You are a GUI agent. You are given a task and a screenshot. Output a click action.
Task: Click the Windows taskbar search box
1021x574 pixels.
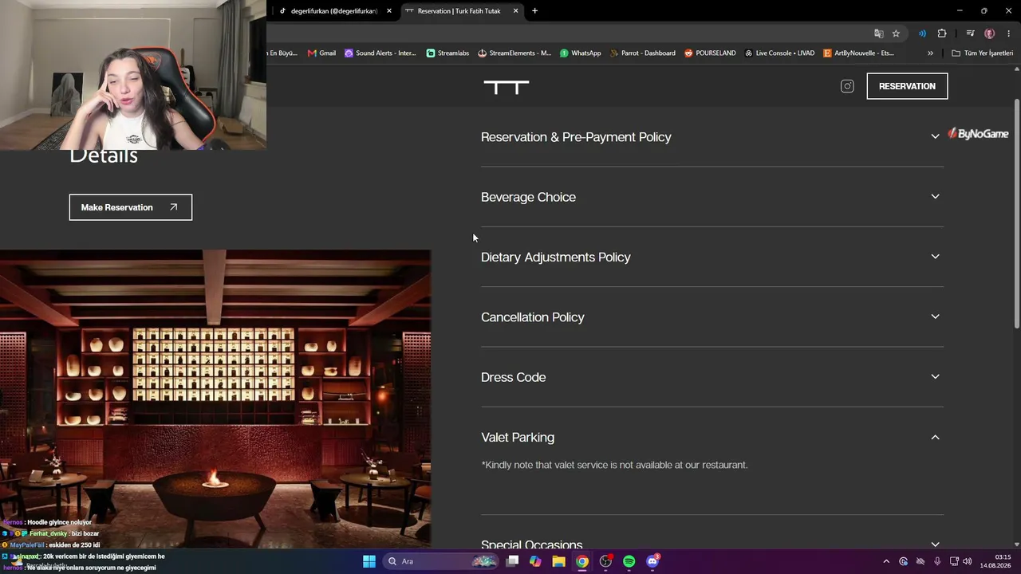pyautogui.click(x=441, y=561)
